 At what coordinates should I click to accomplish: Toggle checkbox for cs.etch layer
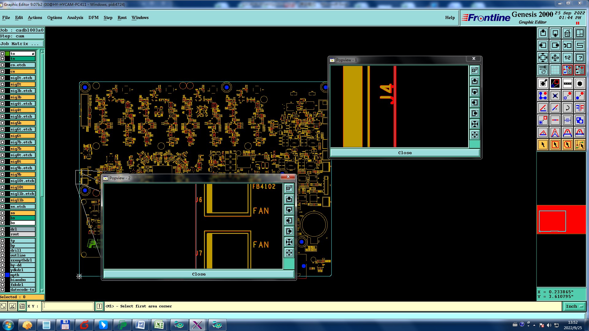[2, 65]
